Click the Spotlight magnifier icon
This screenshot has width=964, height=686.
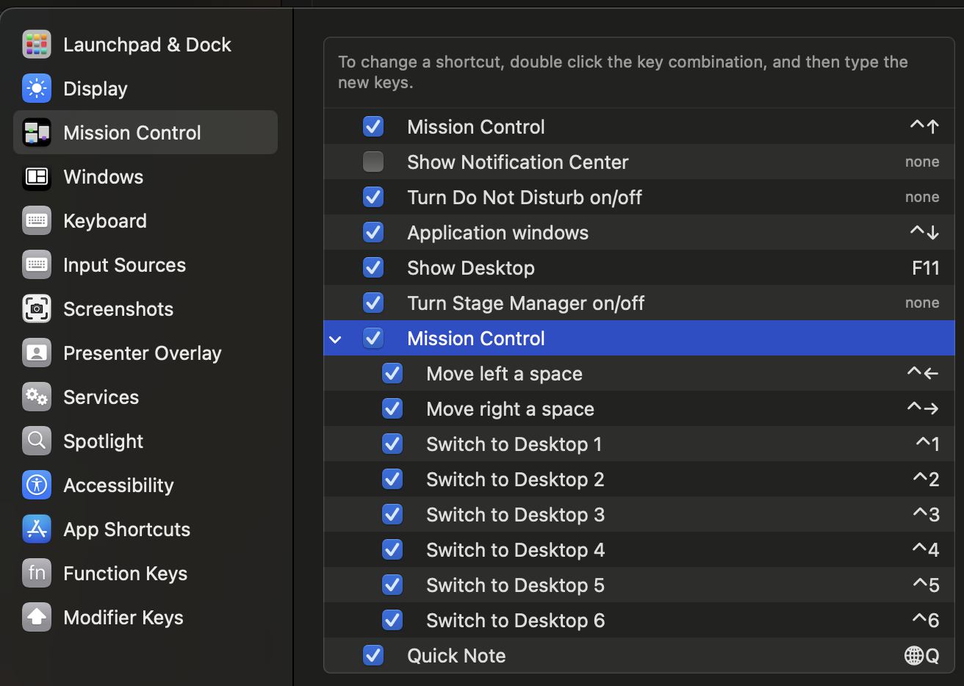coord(37,441)
